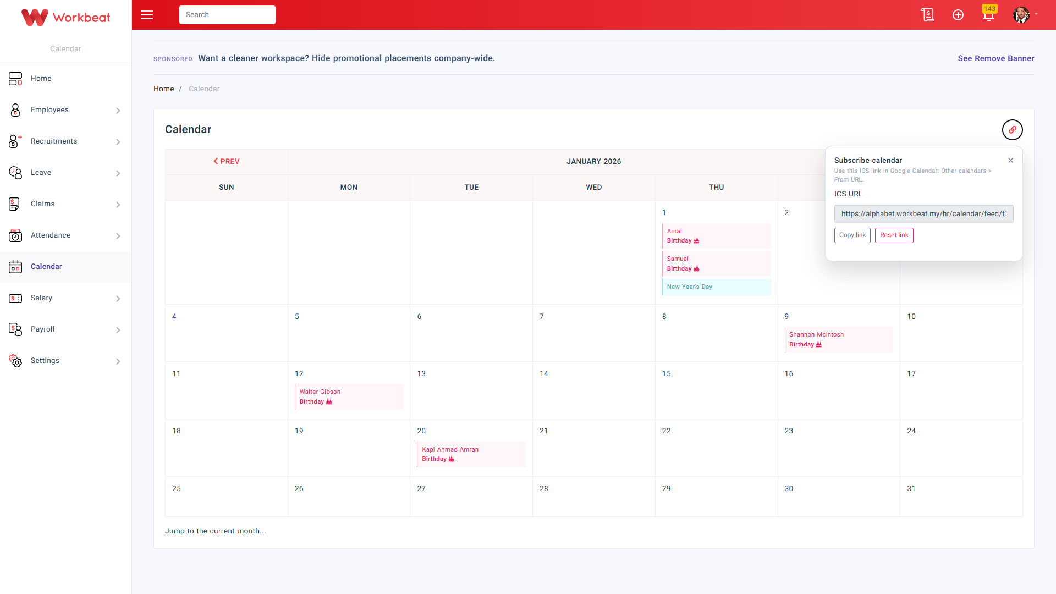Click the Workbeat logo
Viewport: 1056px width, 594px height.
[x=65, y=17]
